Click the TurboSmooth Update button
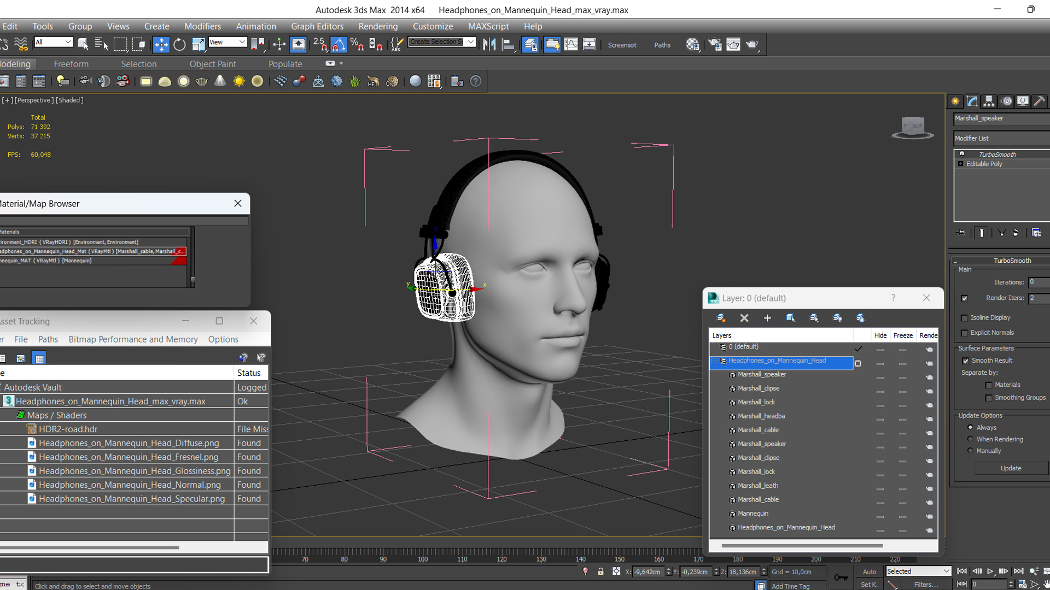Image resolution: width=1050 pixels, height=590 pixels. point(1011,468)
